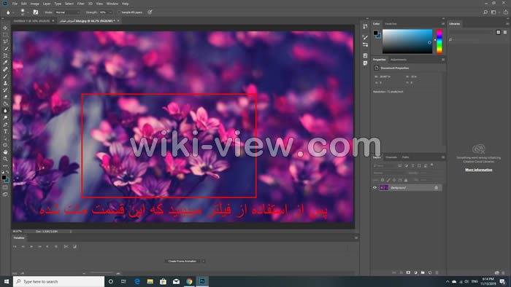Viewport: 511px width, 287px height.
Task: Click the foreground color swatch in Color panel
Action: pos(376,33)
